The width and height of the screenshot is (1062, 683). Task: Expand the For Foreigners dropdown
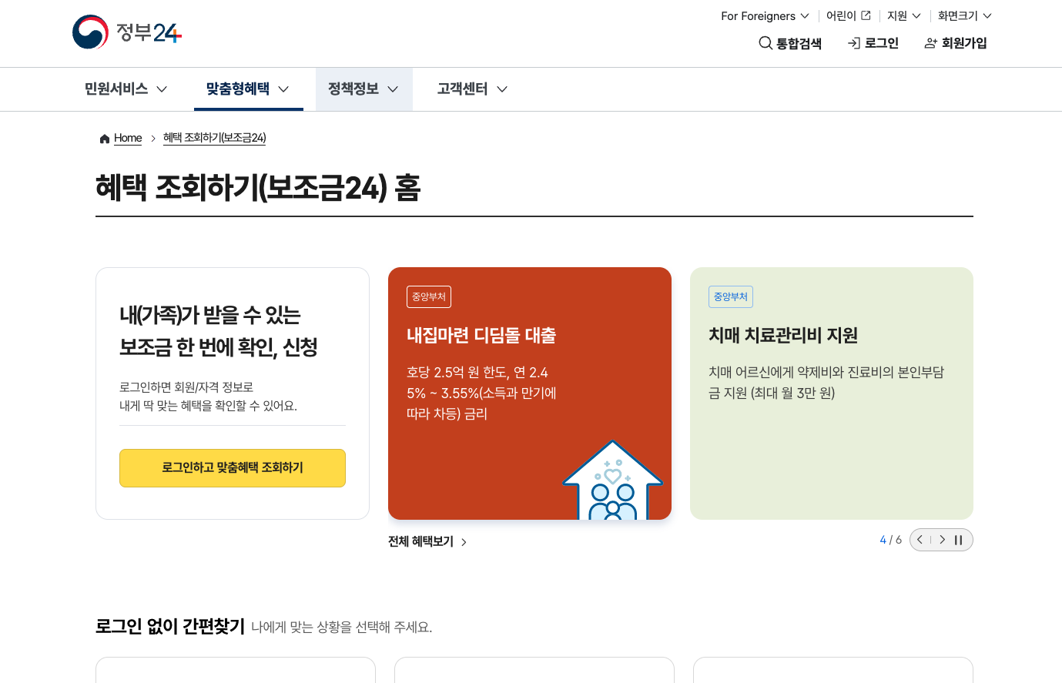765,15
